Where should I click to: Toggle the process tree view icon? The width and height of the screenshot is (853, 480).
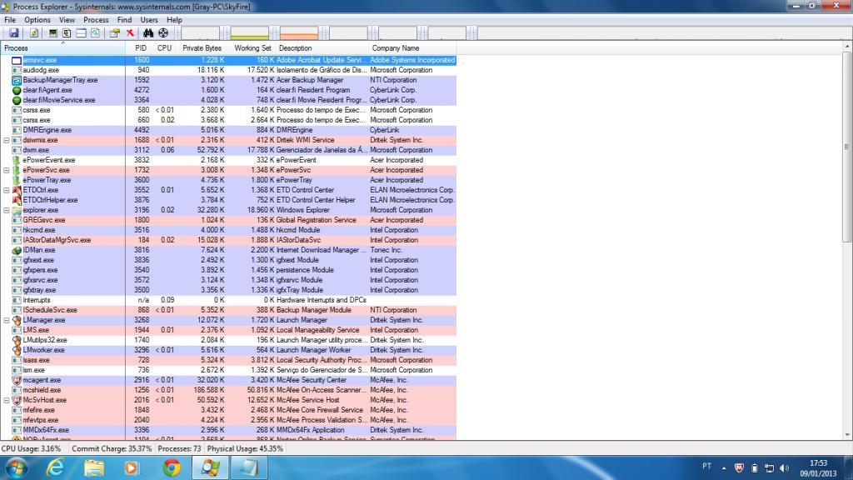(67, 33)
